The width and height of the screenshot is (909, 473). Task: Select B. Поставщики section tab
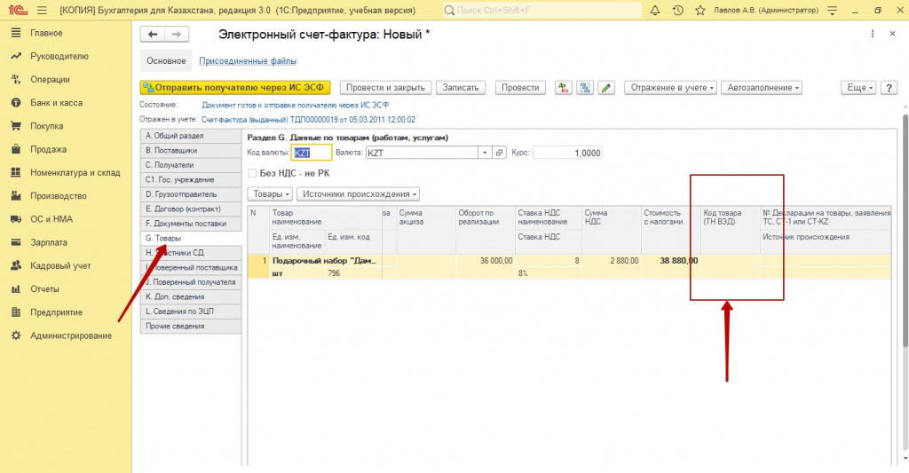[x=191, y=150]
